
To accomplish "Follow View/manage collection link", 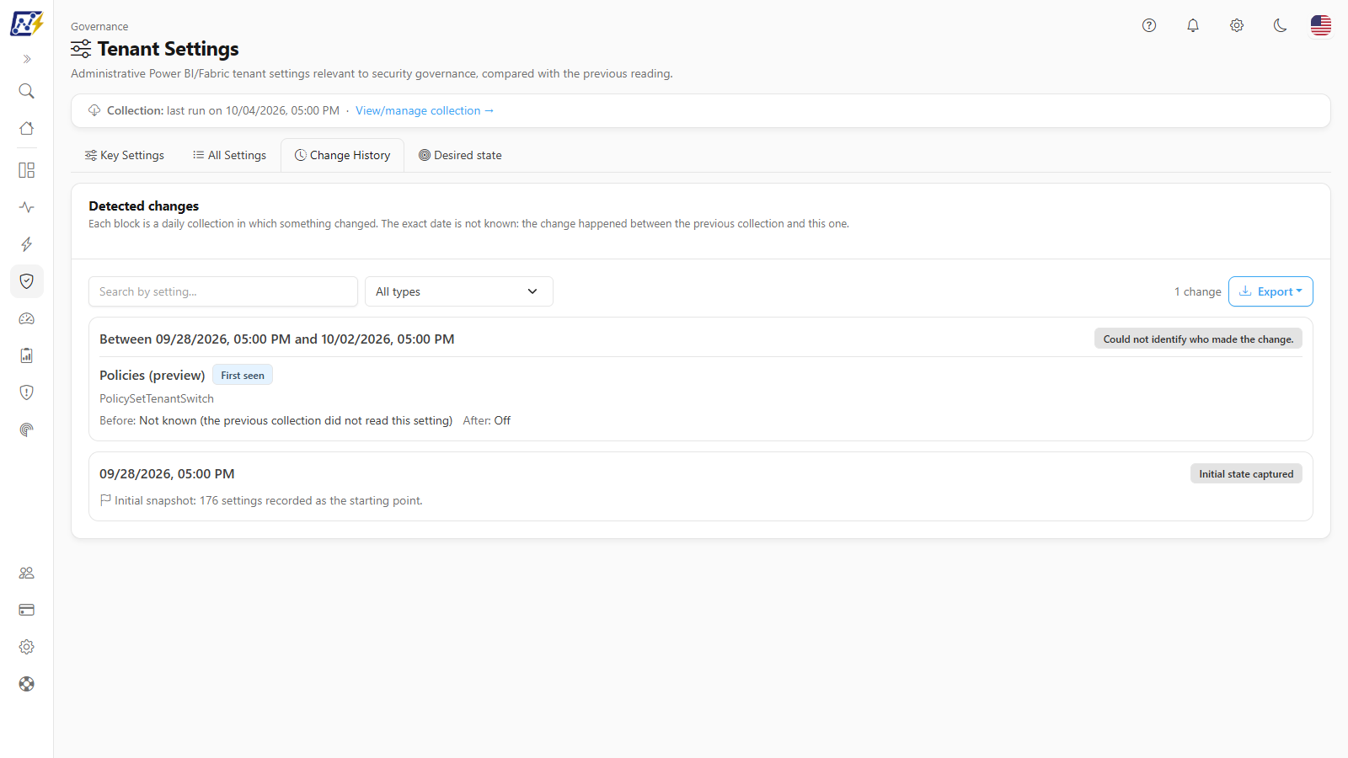I will pos(425,110).
